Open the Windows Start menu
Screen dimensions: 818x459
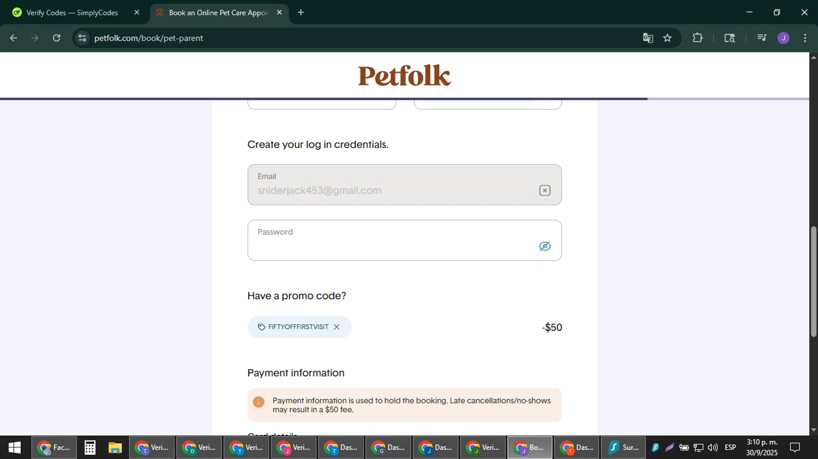point(15,448)
